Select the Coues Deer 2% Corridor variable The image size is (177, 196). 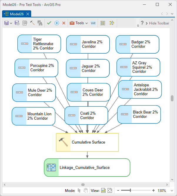coord(88,92)
